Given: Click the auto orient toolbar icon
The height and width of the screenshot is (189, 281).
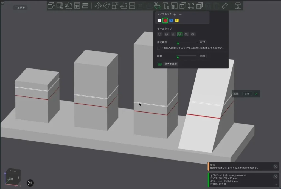Looking at the screenshot, I should point(68,6).
